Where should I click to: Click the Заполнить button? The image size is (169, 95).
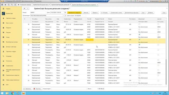click(27, 89)
